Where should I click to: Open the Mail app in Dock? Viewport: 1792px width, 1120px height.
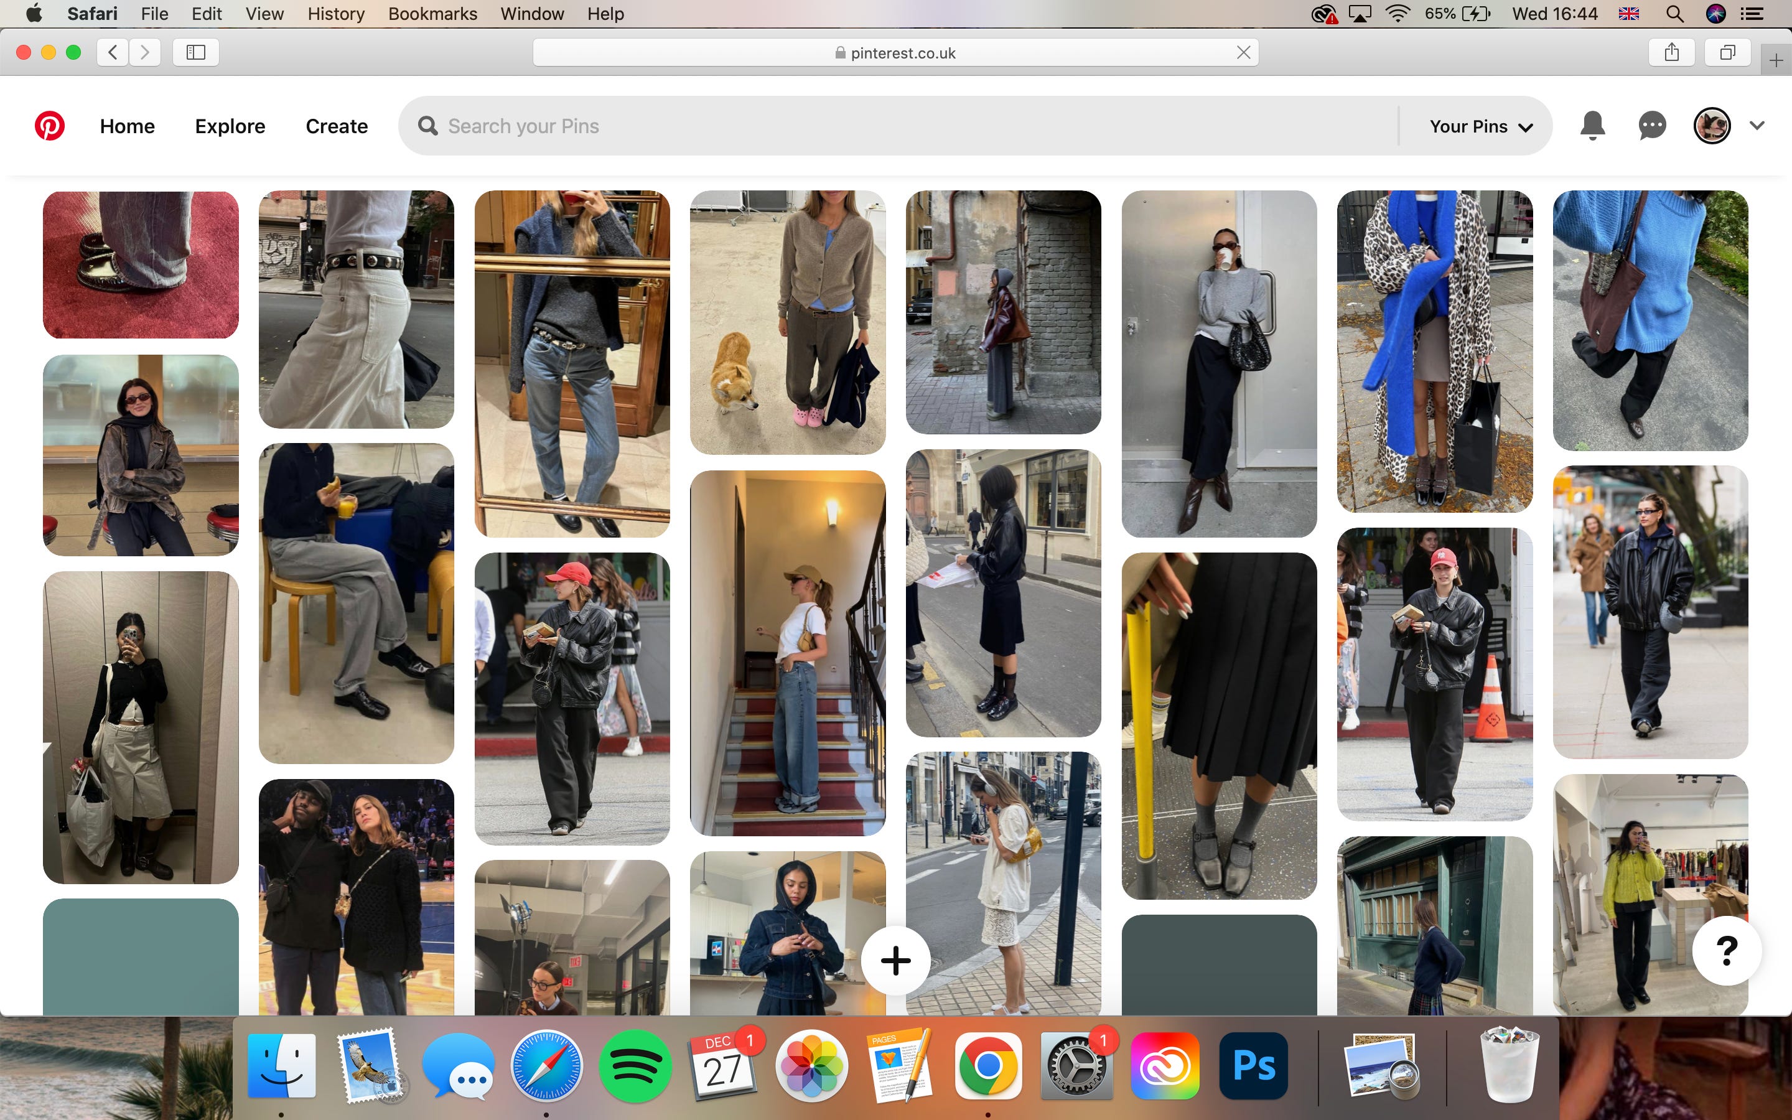point(370,1066)
